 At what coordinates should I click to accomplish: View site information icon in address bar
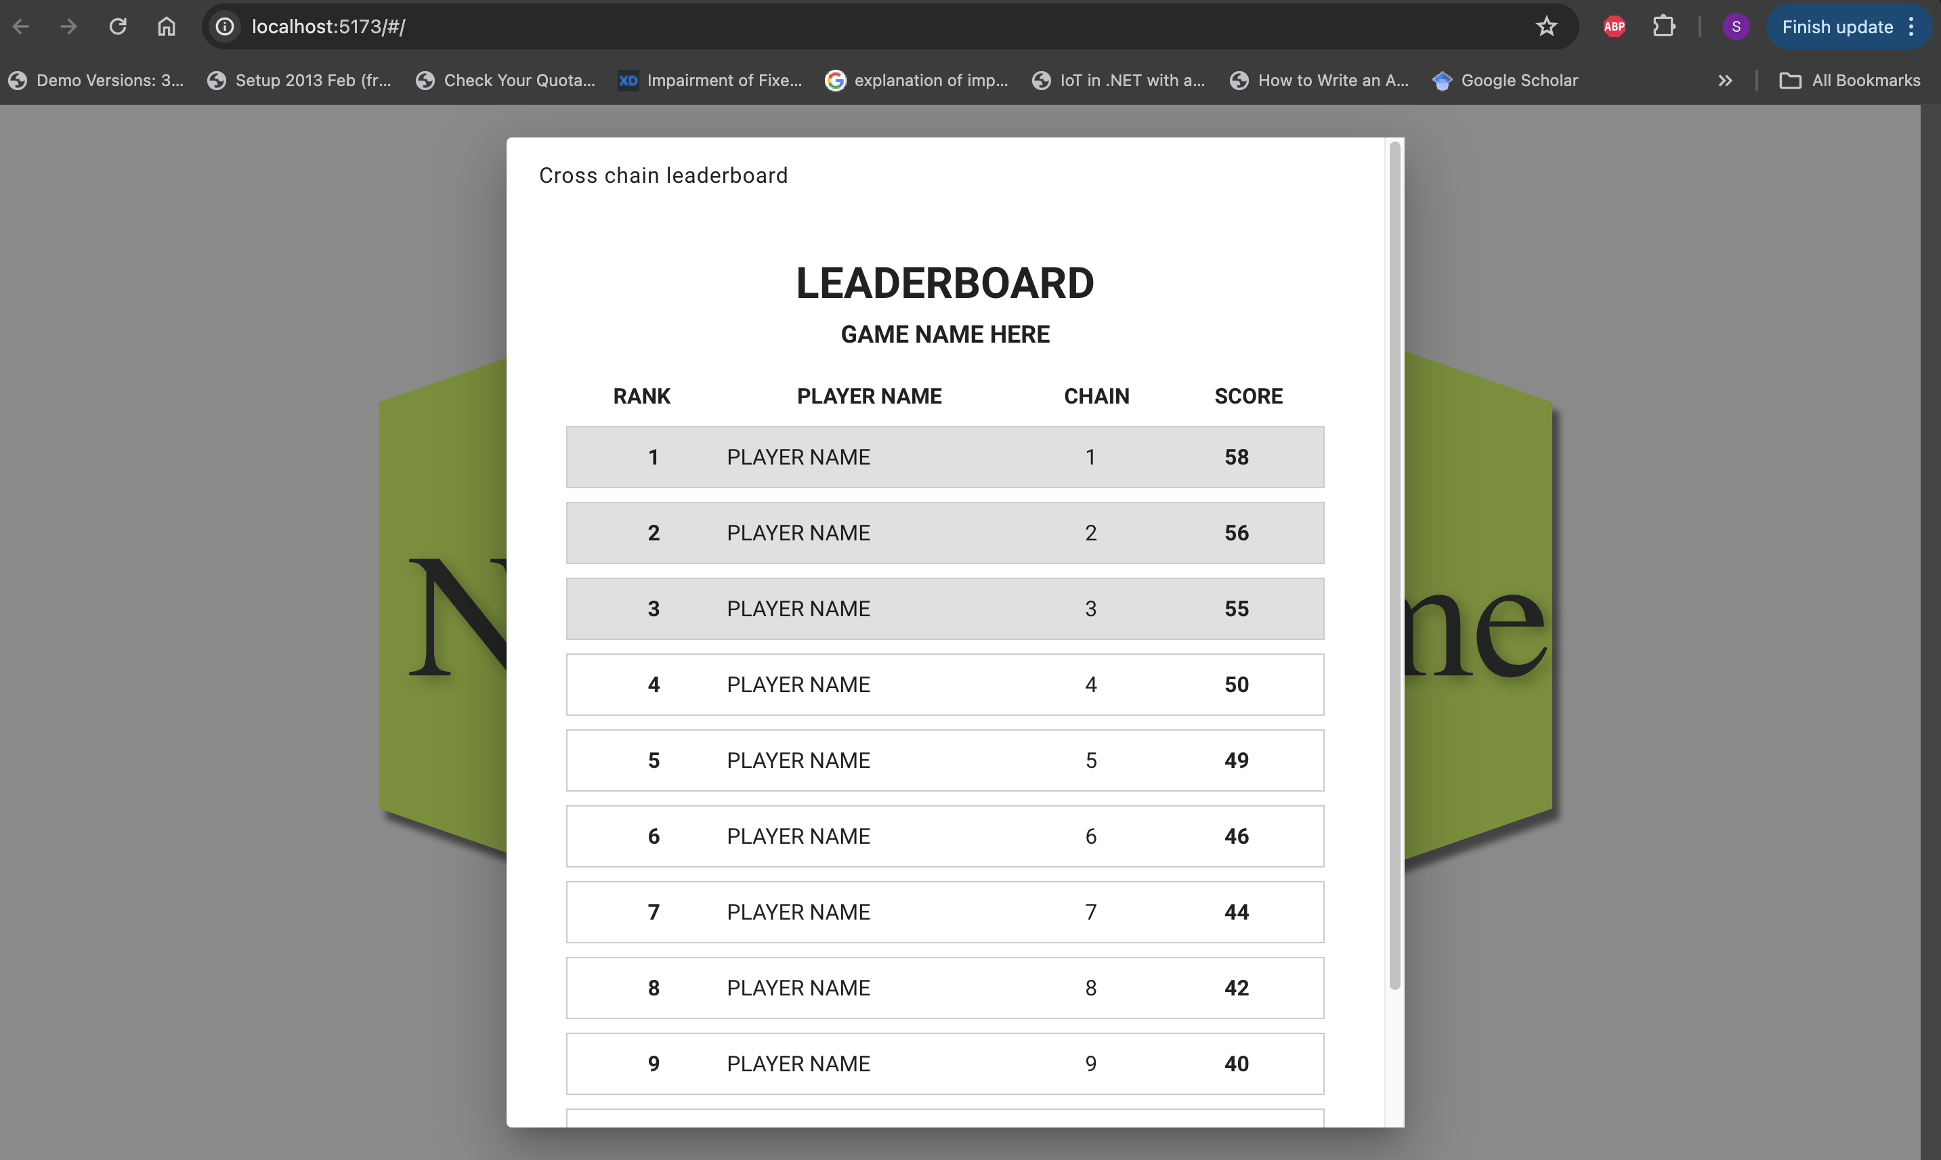point(225,26)
